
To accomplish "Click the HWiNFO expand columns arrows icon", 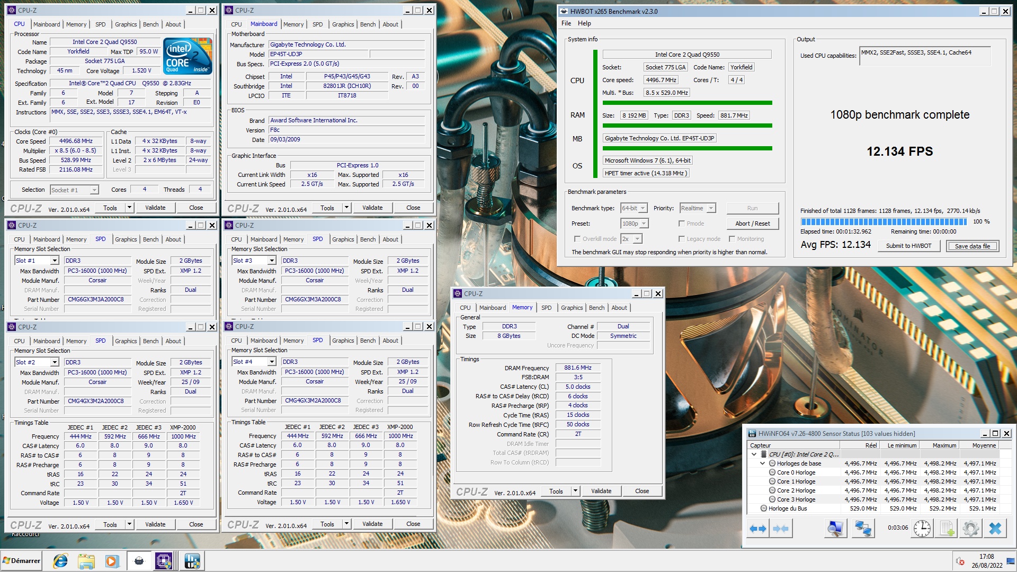I will [758, 529].
